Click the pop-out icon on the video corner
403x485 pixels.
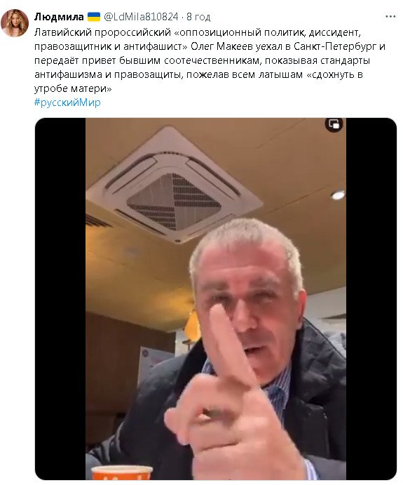click(334, 124)
